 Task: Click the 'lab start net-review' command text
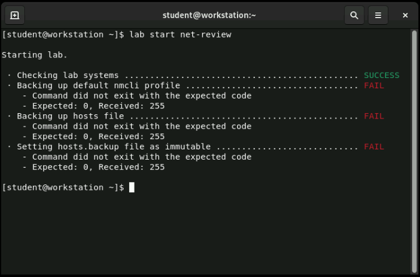click(x=180, y=34)
